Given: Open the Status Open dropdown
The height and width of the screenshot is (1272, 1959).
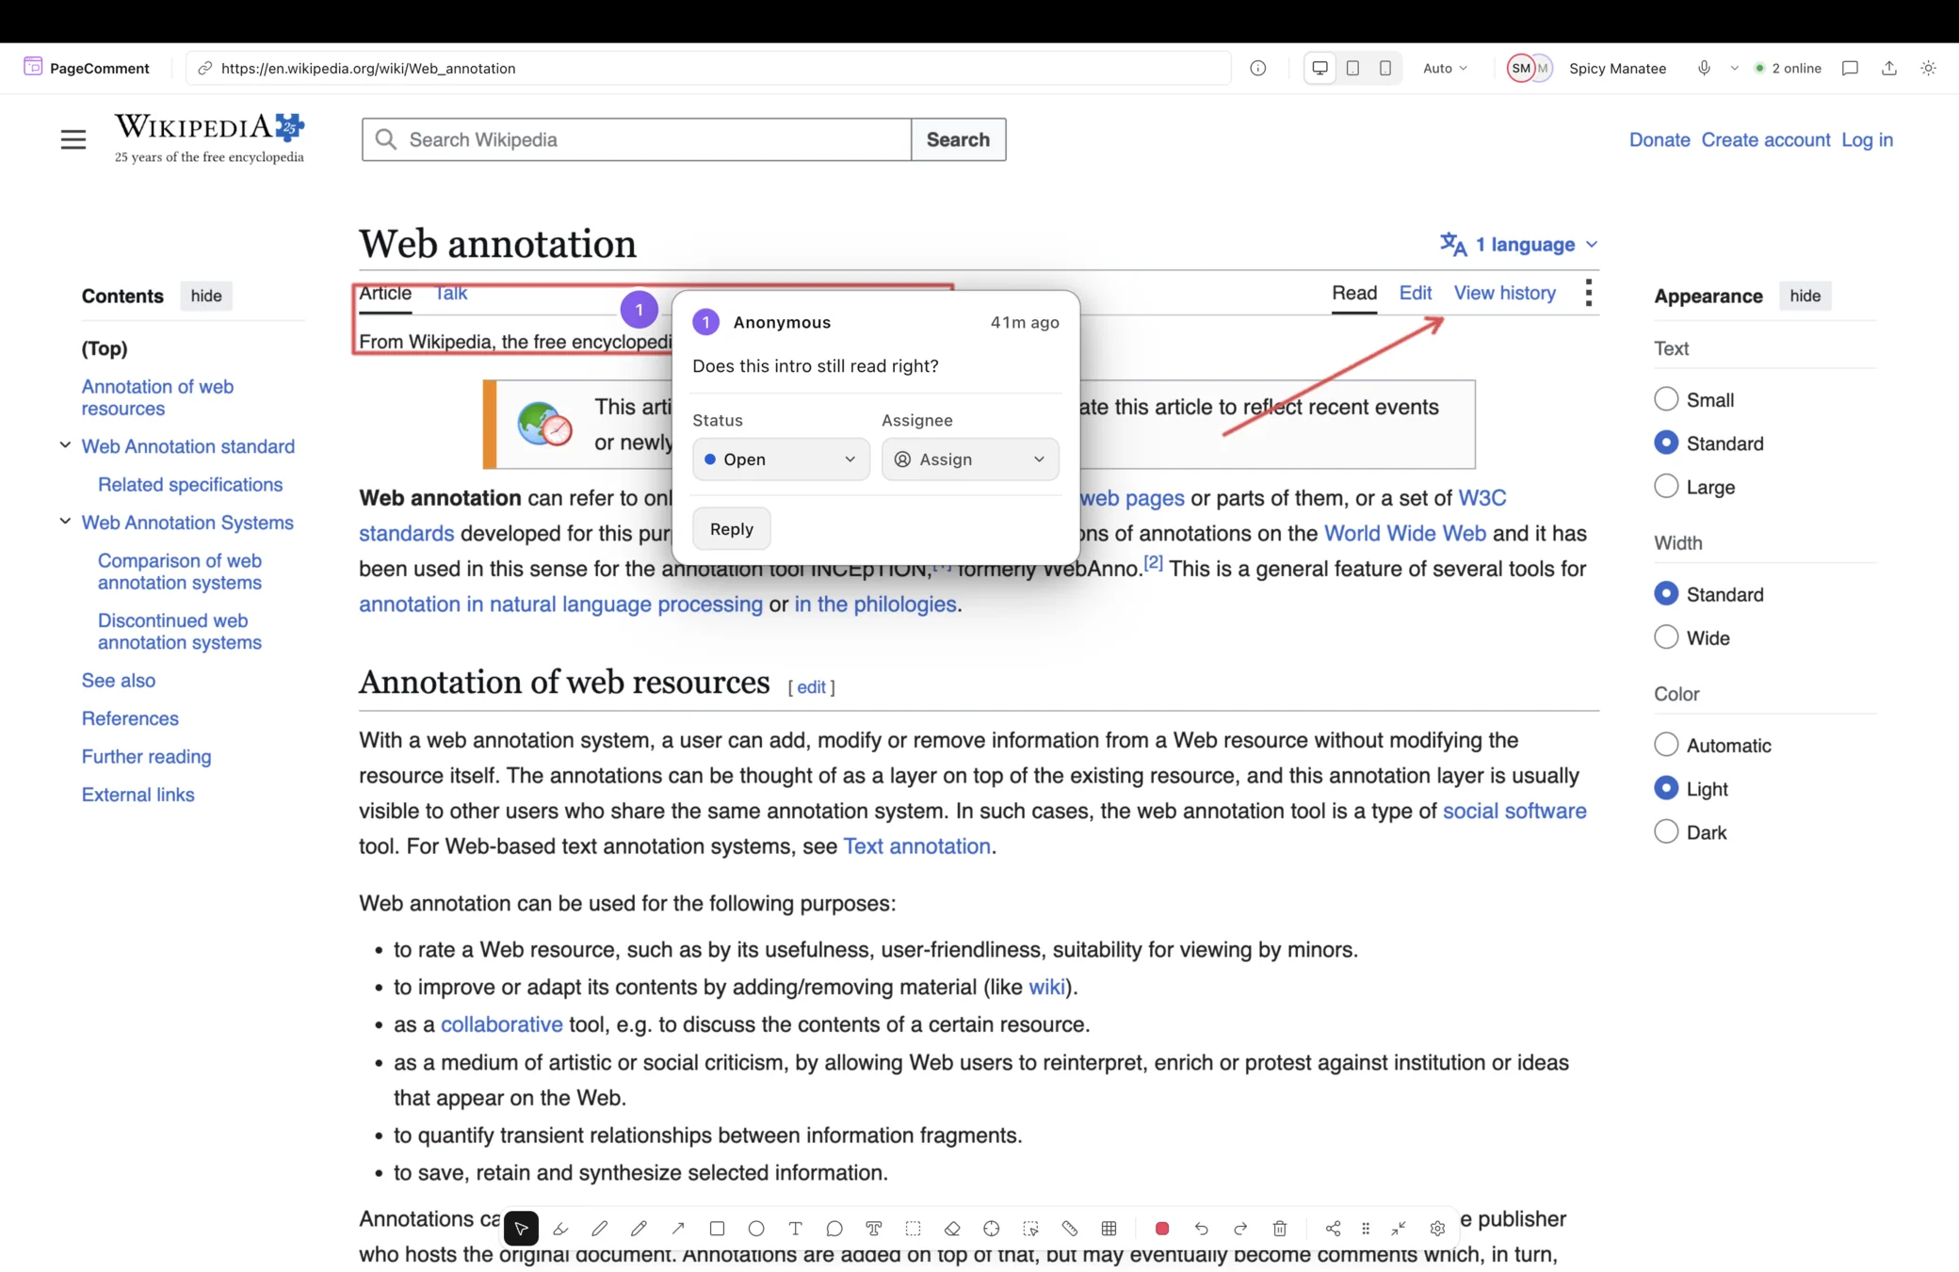Looking at the screenshot, I should 781,459.
